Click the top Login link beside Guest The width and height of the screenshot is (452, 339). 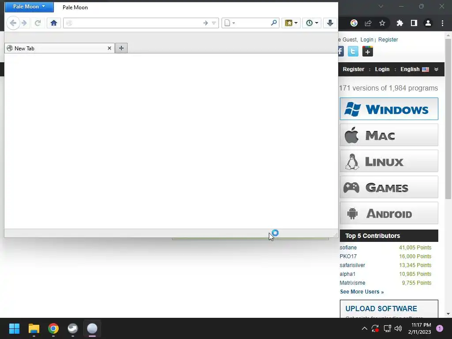click(x=367, y=39)
